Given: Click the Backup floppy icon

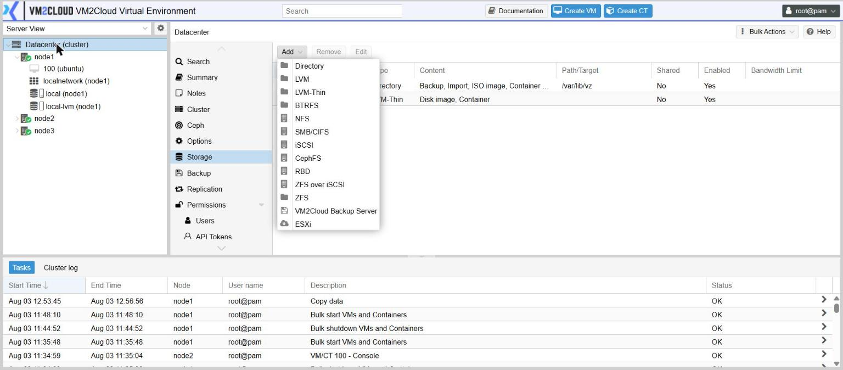Looking at the screenshot, I should point(179,173).
